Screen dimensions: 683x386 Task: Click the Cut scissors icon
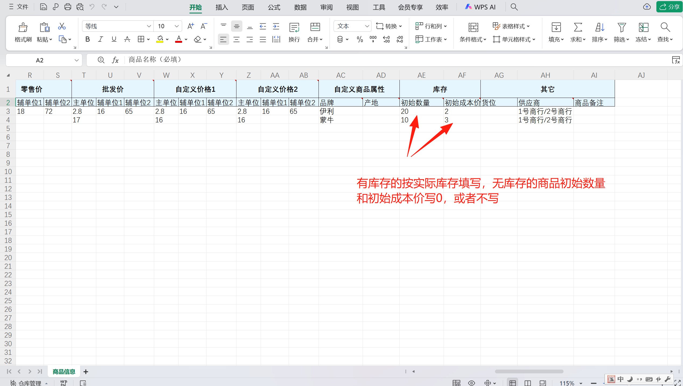[62, 26]
